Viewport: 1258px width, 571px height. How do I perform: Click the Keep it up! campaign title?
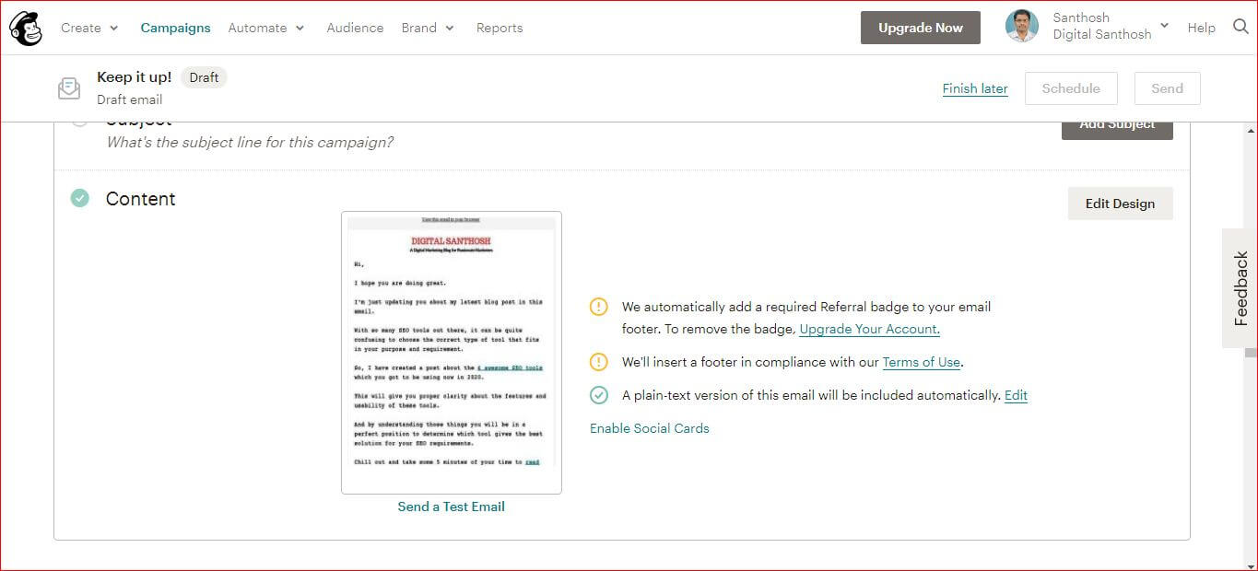click(x=134, y=77)
